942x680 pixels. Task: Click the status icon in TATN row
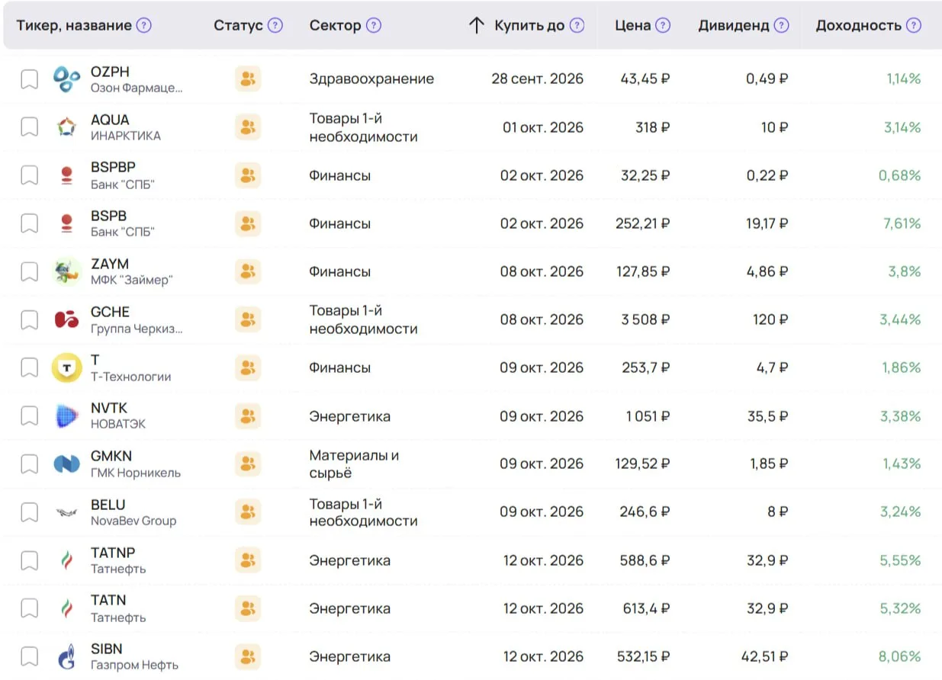pos(247,608)
